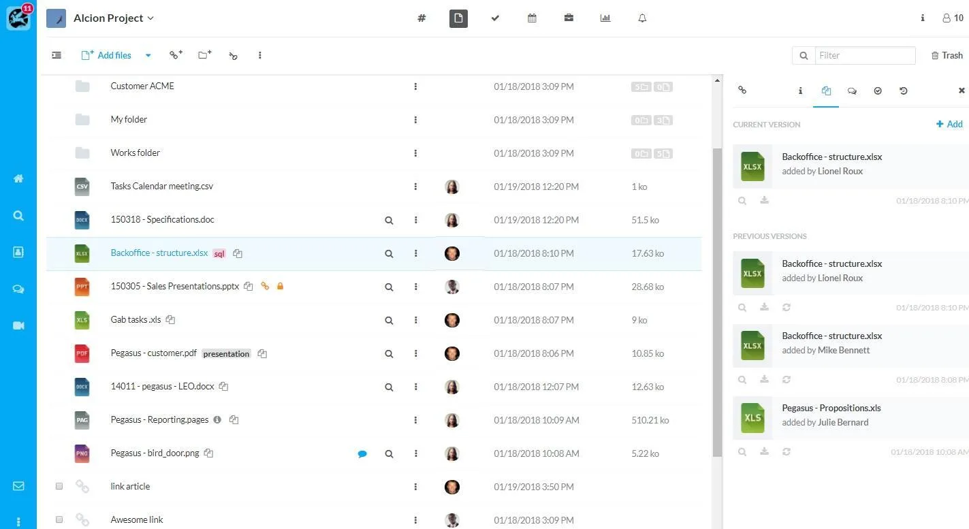Select the link tab in details panel
The height and width of the screenshot is (529, 969).
point(742,90)
